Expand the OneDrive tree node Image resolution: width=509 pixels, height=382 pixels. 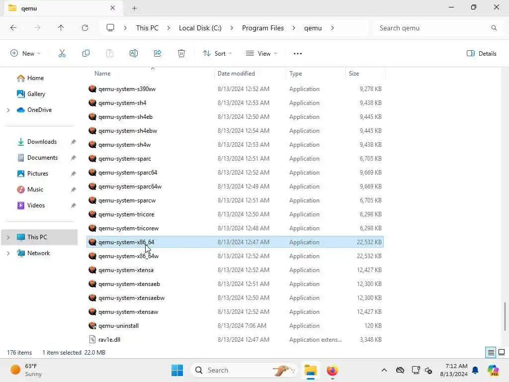click(x=8, y=110)
